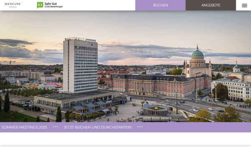The image size is (251, 157).
Task: Click the Mercure Hotels logo
Action: pyautogui.click(x=13, y=5)
